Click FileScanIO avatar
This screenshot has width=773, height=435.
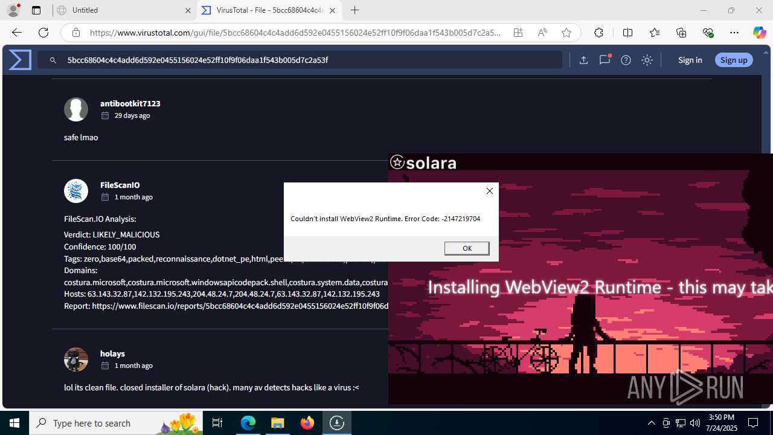pos(76,191)
